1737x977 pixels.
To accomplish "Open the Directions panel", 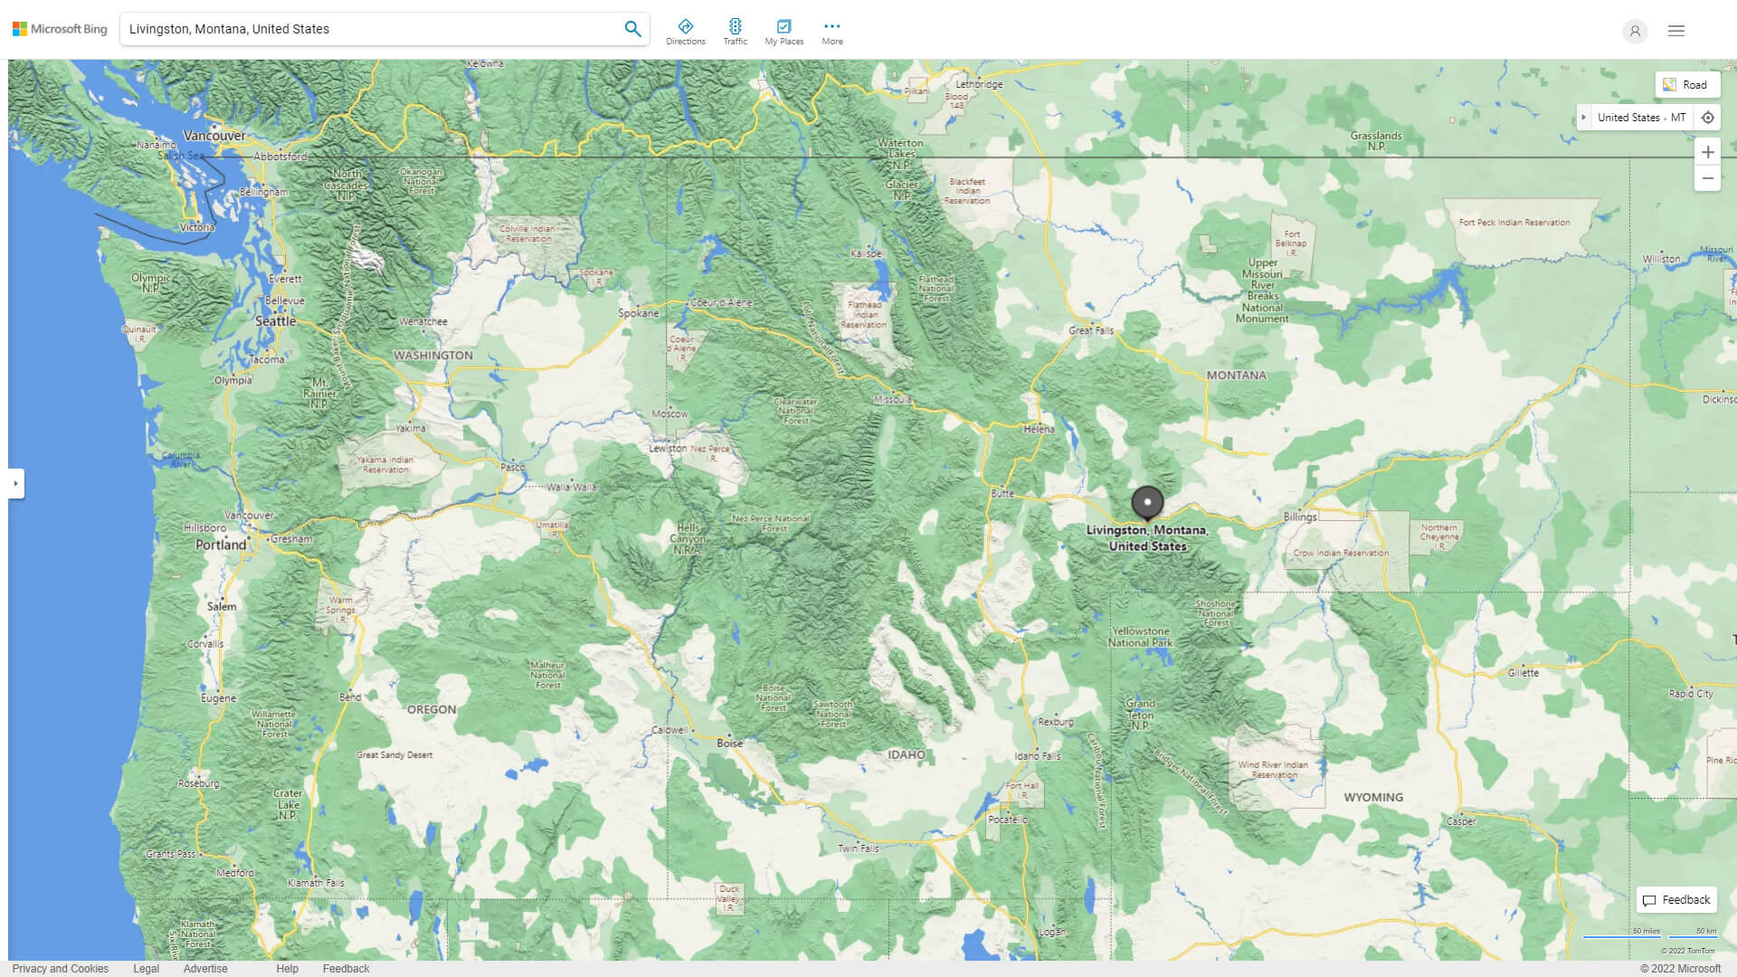I will (686, 30).
